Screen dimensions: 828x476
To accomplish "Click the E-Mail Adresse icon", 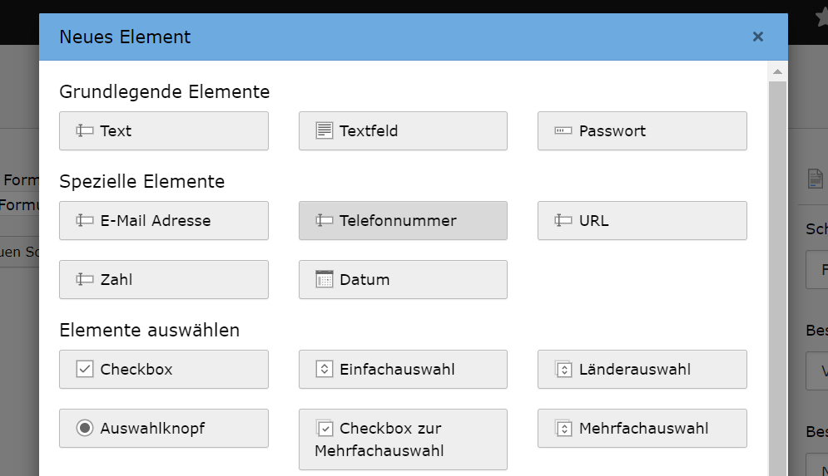I will pos(84,221).
